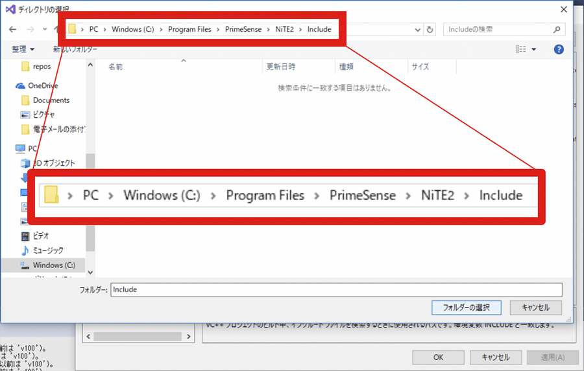Click the OneDrive cloud icon
The height and width of the screenshot is (371, 584).
click(x=20, y=86)
